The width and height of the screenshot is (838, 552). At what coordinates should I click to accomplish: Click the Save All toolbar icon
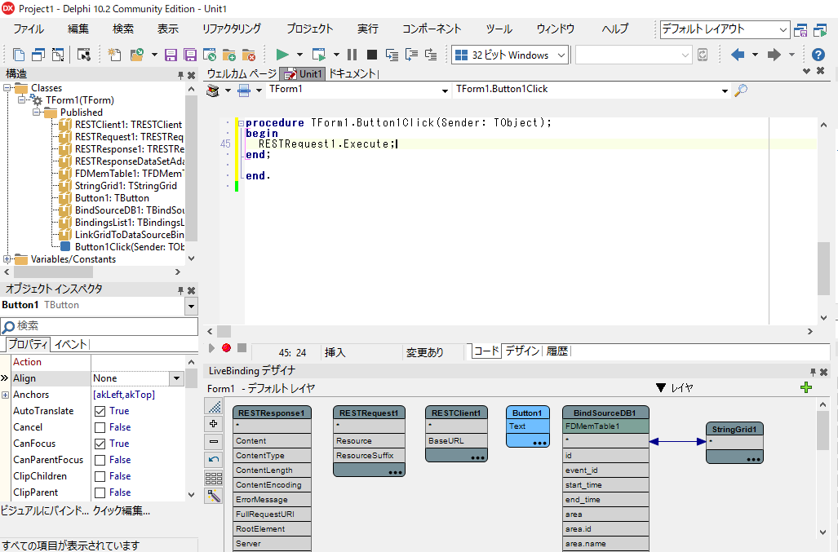pos(189,55)
